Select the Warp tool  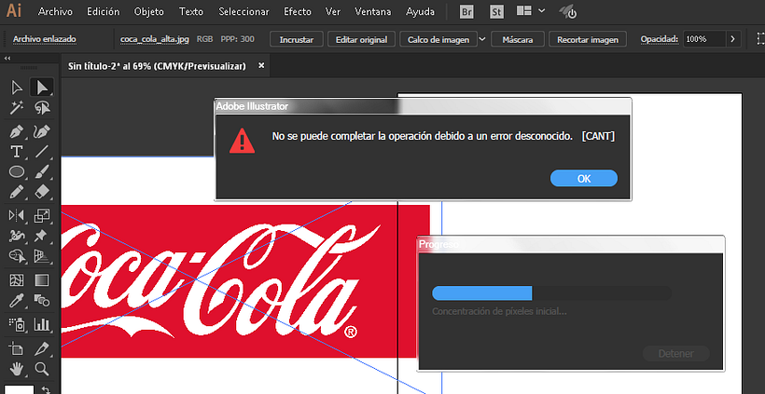pyautogui.click(x=17, y=236)
